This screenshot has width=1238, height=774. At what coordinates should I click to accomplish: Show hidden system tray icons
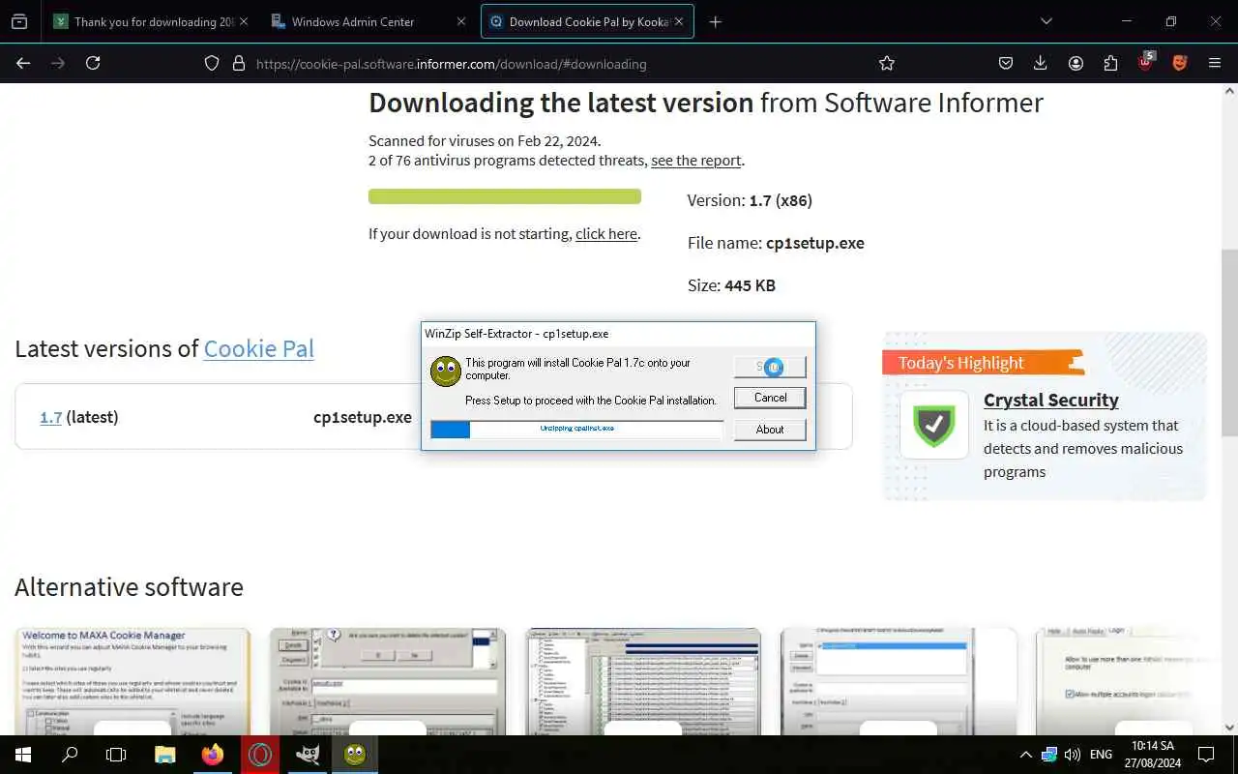pos(1025,755)
